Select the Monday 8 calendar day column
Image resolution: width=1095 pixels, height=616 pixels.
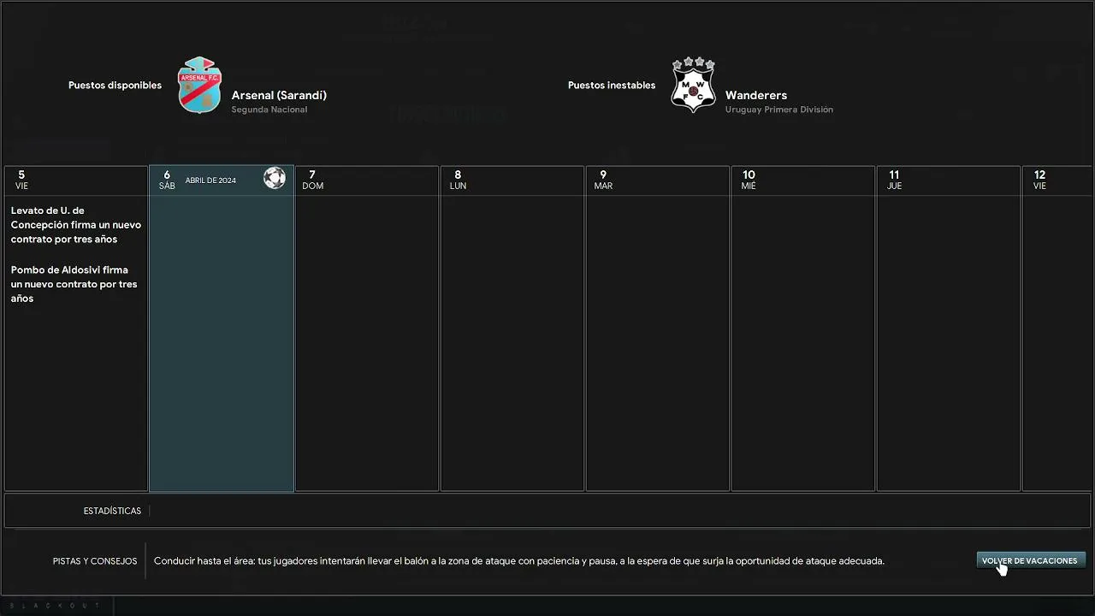click(512, 329)
